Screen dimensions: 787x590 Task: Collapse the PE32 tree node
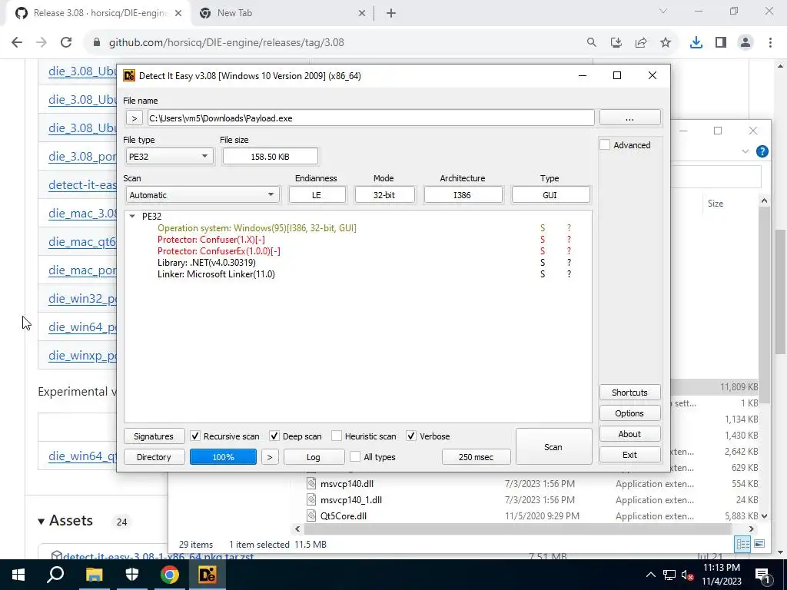tap(132, 216)
